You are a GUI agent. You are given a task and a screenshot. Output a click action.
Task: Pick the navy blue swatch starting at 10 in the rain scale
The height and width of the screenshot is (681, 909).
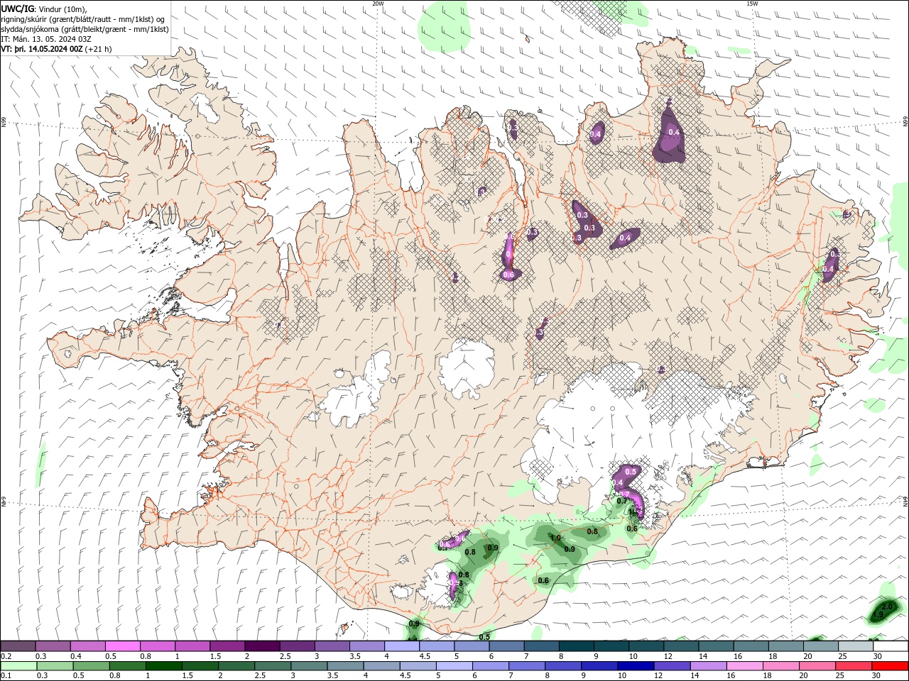tap(636, 666)
